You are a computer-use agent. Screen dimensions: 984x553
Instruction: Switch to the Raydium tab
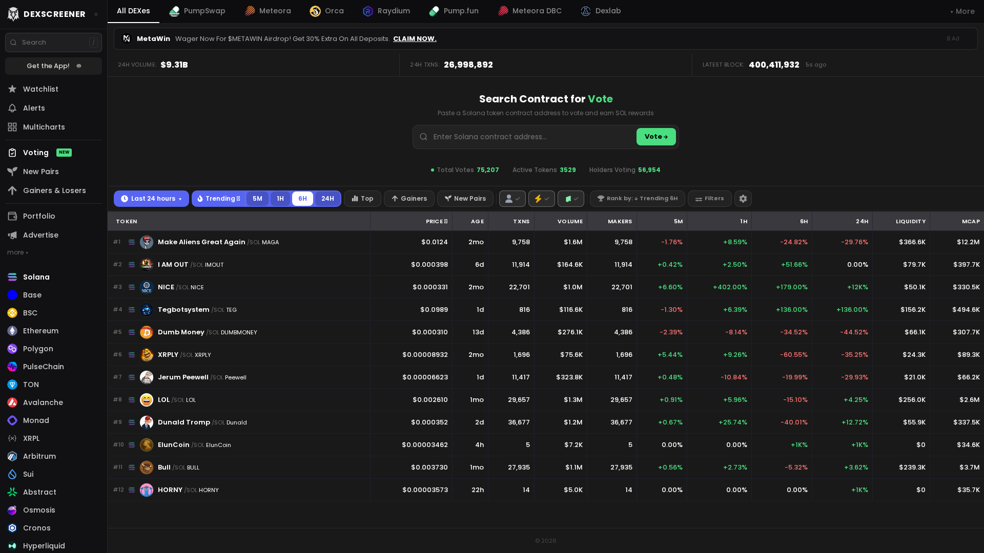coord(386,11)
